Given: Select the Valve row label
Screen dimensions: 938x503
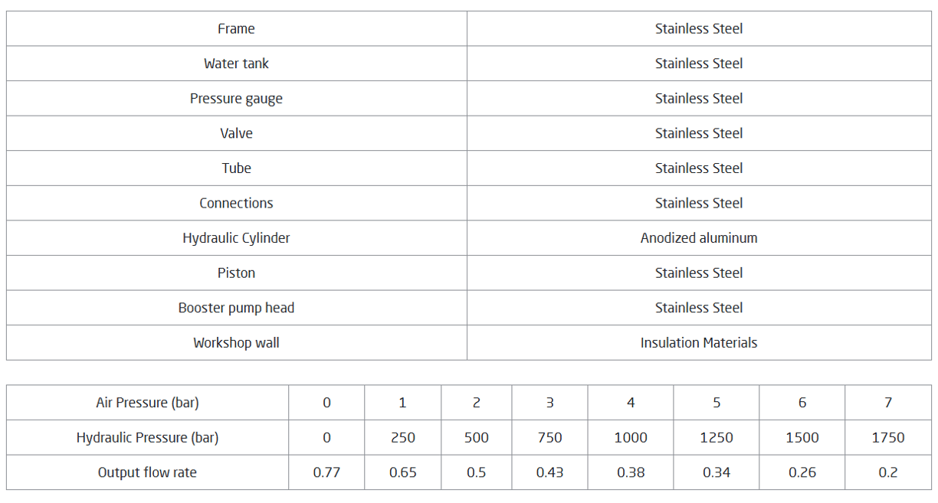Looking at the screenshot, I should (236, 133).
